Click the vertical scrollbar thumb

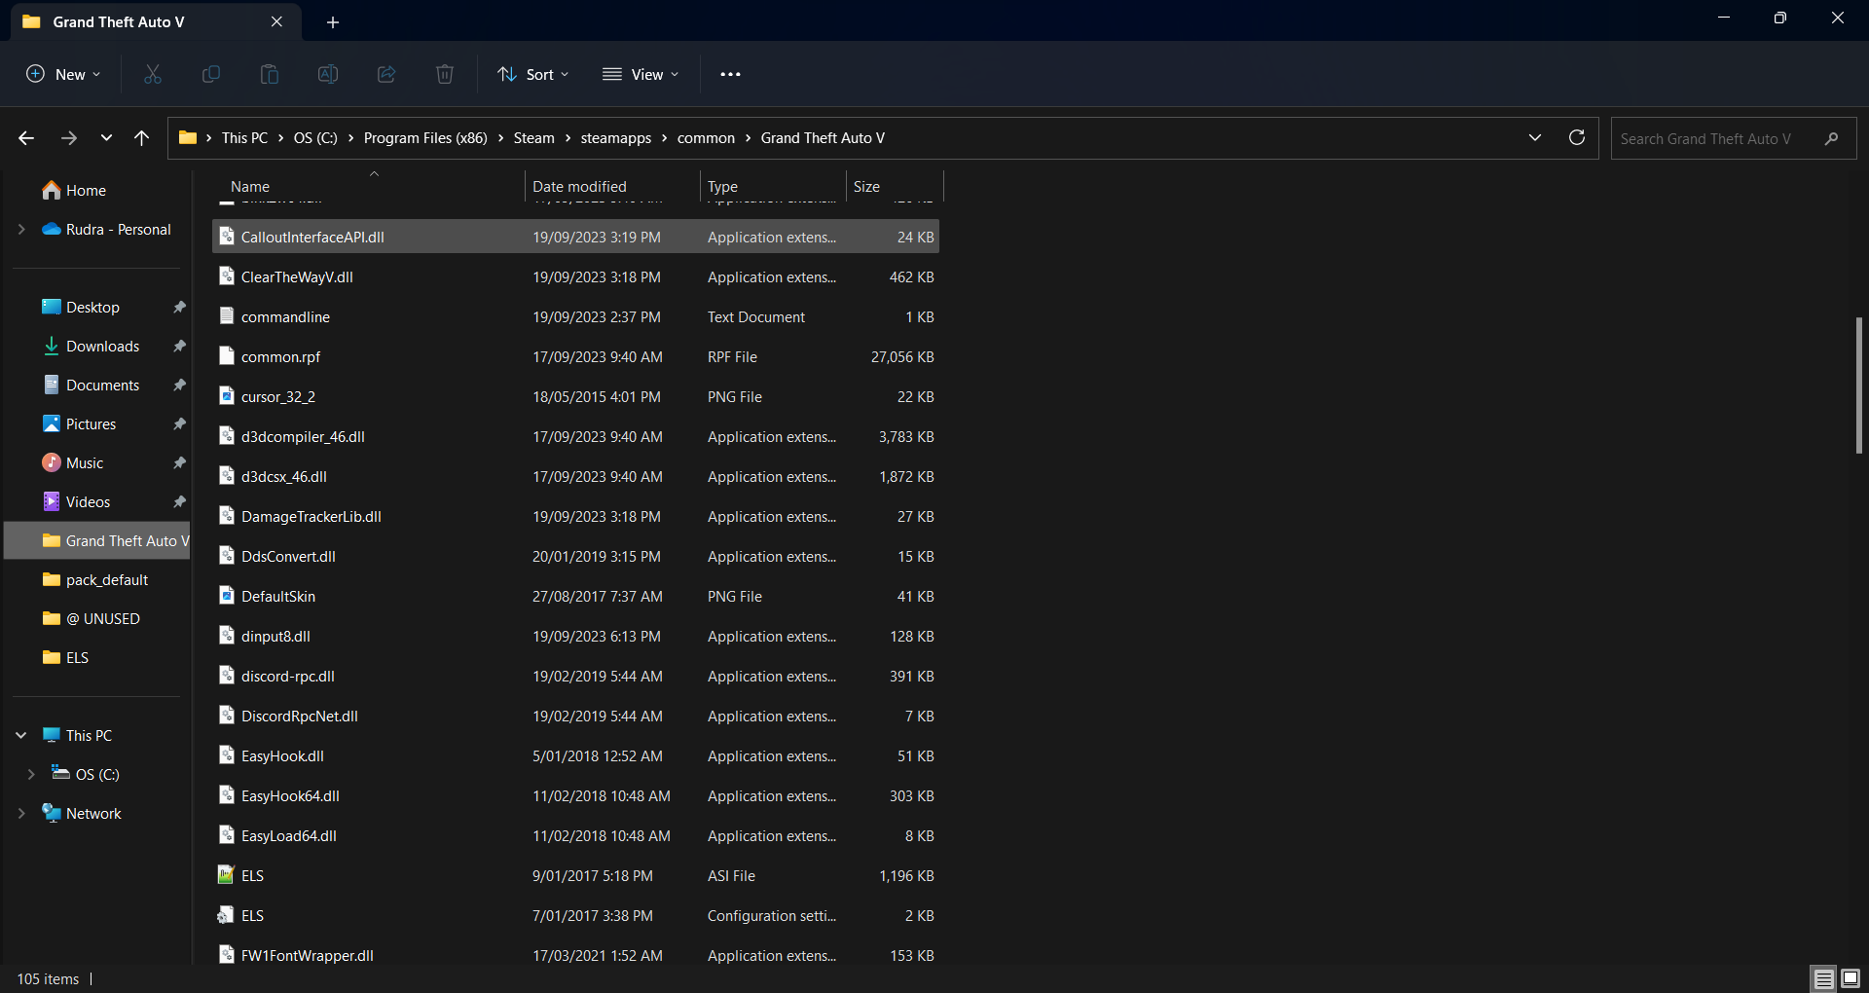1858,386
